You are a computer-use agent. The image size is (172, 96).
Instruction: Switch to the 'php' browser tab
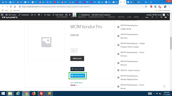tap(71, 2)
